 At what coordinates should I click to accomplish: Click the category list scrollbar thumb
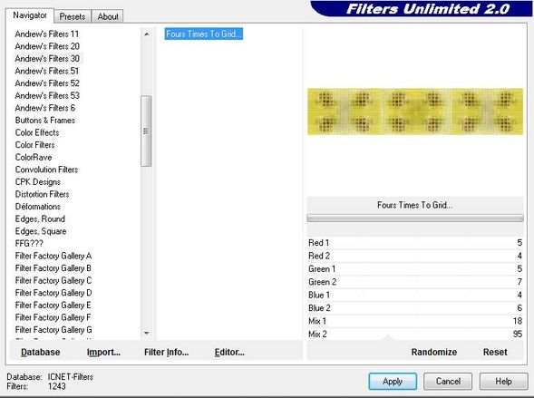click(x=146, y=131)
